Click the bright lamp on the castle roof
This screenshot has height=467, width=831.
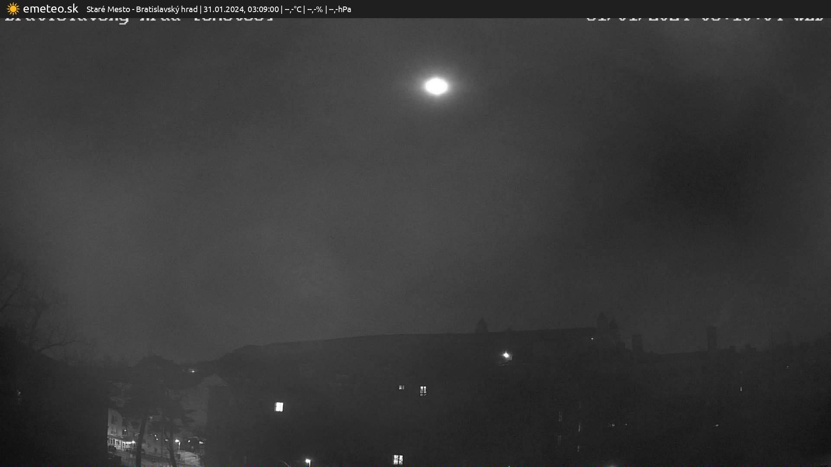point(506,355)
